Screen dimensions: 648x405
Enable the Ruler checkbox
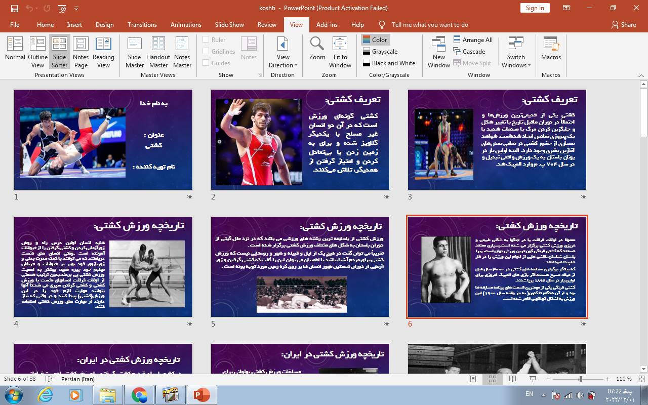point(206,39)
